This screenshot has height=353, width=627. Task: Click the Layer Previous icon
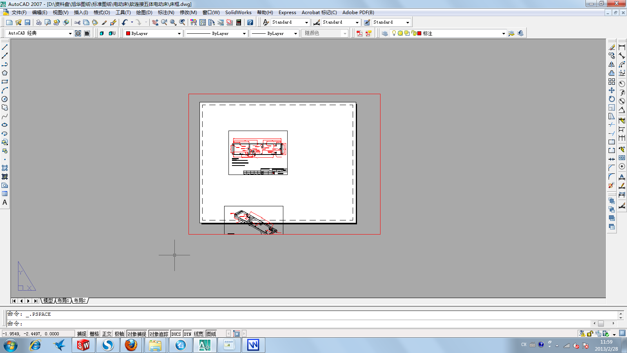click(520, 33)
